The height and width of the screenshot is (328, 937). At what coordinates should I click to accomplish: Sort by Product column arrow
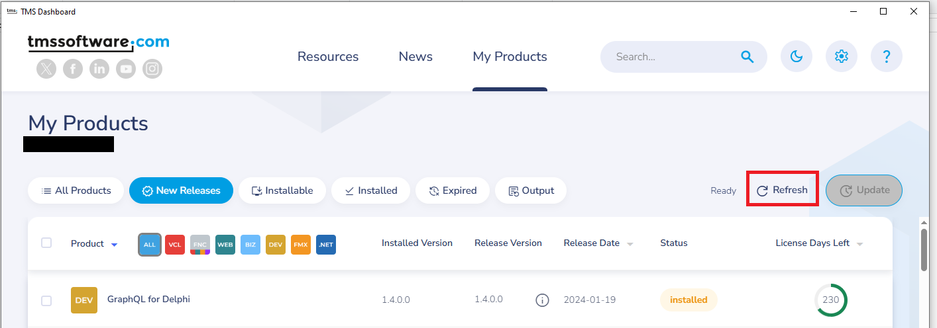tap(114, 245)
